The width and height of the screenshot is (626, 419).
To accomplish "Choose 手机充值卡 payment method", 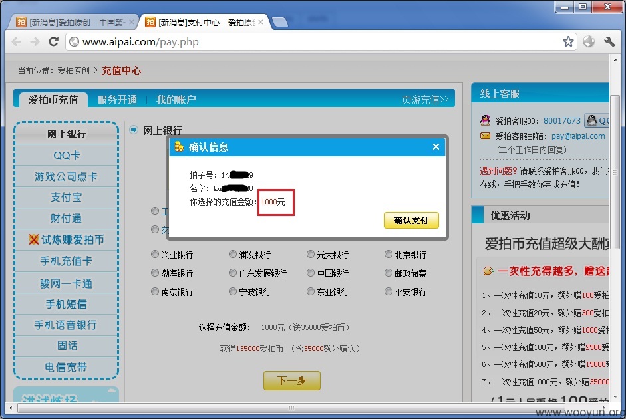I will [x=67, y=261].
